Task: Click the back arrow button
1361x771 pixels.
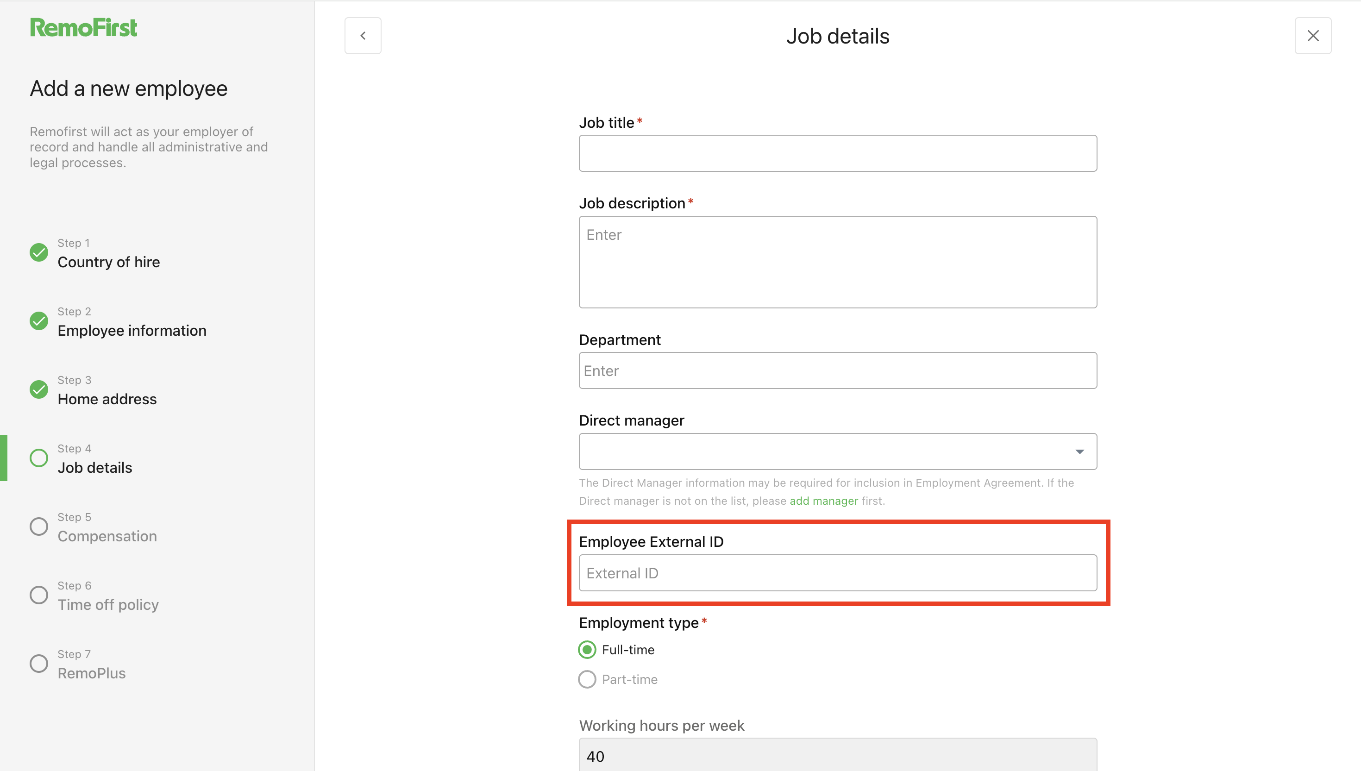Action: [363, 36]
